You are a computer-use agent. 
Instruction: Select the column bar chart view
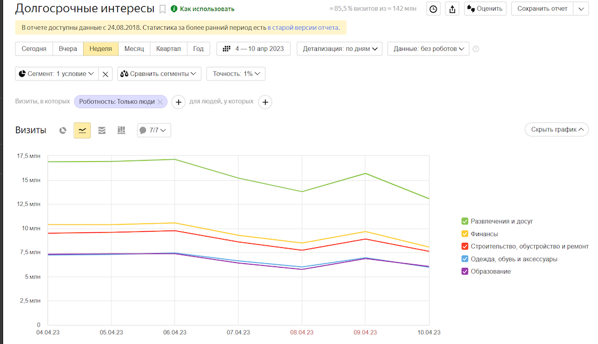tap(121, 130)
